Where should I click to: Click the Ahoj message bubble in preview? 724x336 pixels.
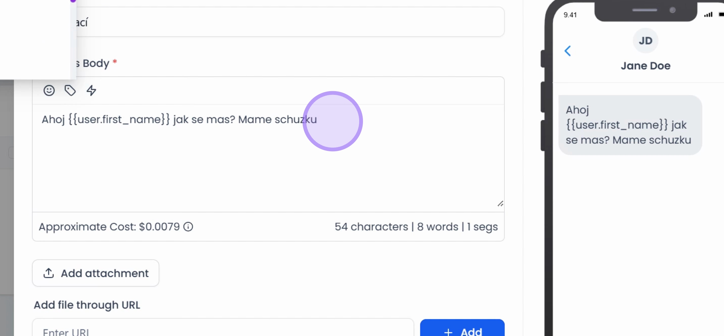pyautogui.click(x=630, y=125)
